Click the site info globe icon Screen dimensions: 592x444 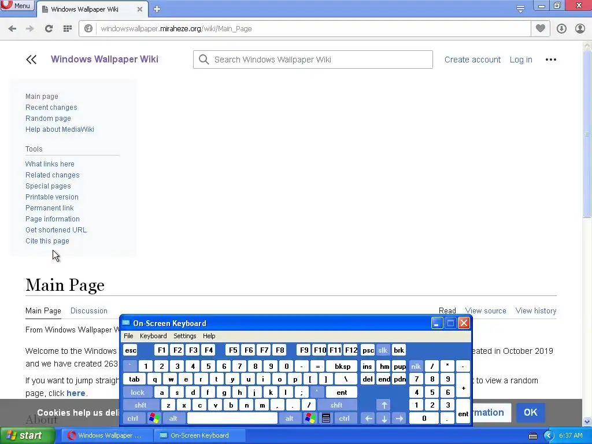click(x=88, y=29)
